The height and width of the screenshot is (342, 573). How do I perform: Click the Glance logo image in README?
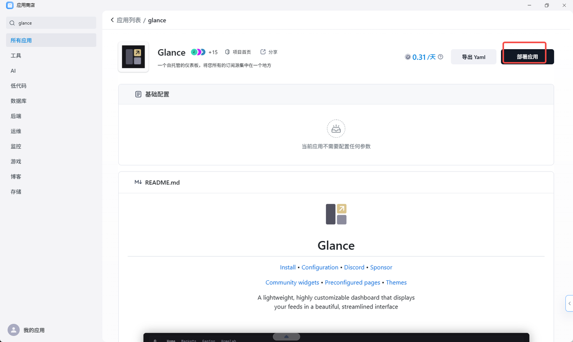click(x=336, y=214)
